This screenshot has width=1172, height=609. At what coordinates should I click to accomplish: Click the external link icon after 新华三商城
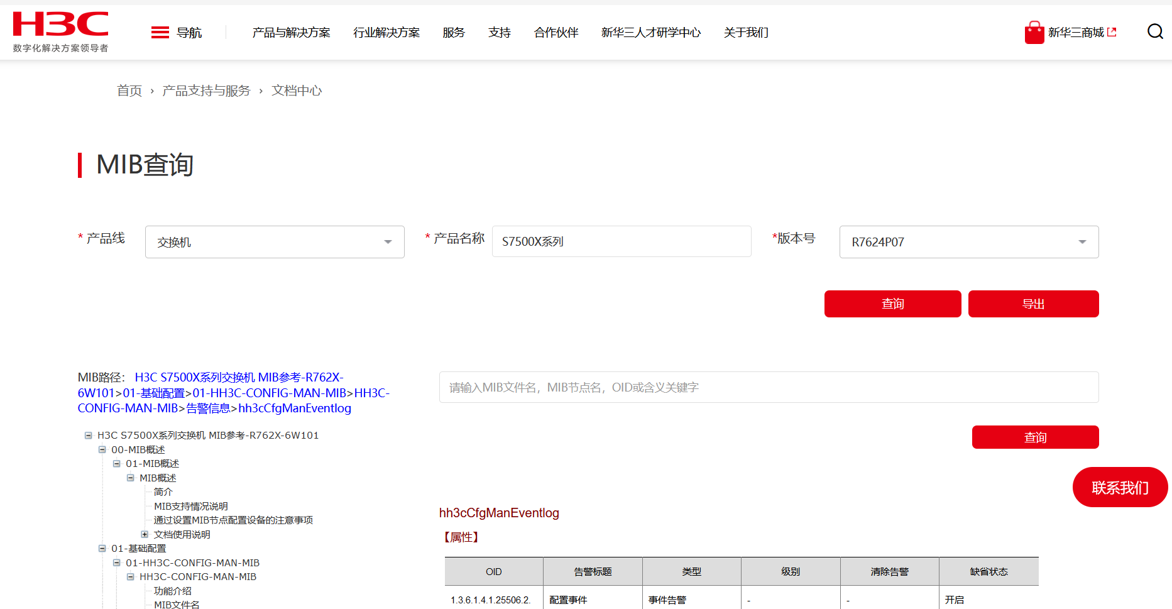(x=1112, y=32)
